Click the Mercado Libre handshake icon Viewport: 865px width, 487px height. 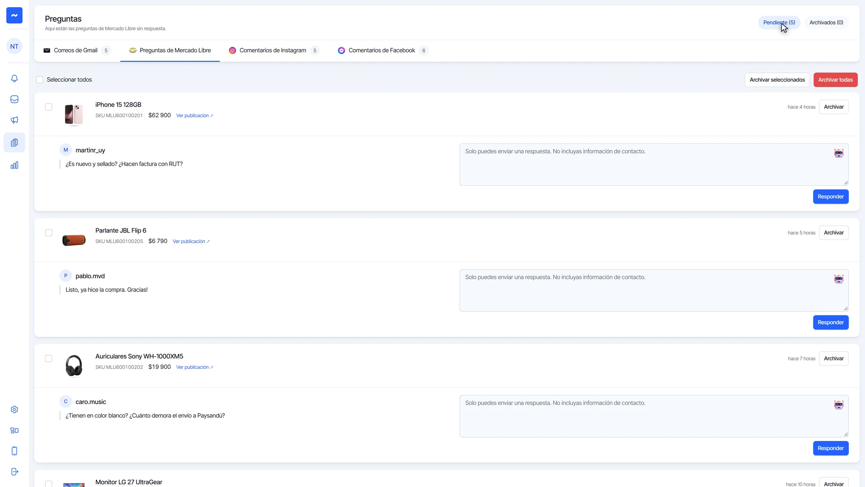coord(133,51)
